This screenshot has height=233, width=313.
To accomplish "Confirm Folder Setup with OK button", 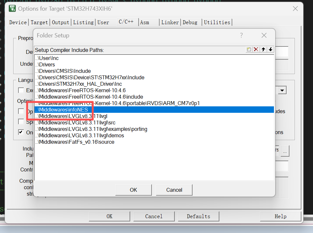I will (x=133, y=190).
